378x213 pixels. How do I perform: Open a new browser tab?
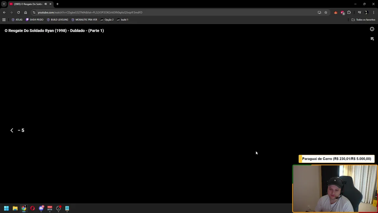click(x=57, y=4)
